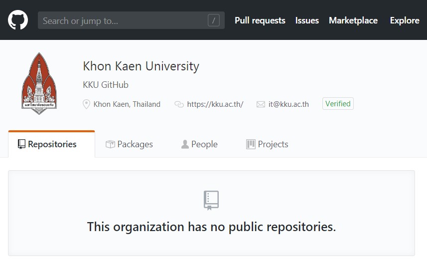The height and width of the screenshot is (274, 427).
Task: Open the it@kku.ac.th email link
Action: (288, 104)
